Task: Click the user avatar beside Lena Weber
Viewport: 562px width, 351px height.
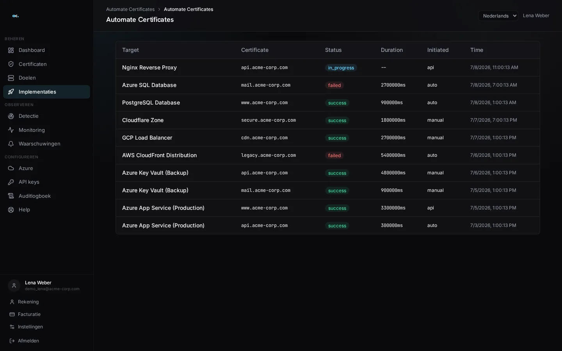Action: 14,285
